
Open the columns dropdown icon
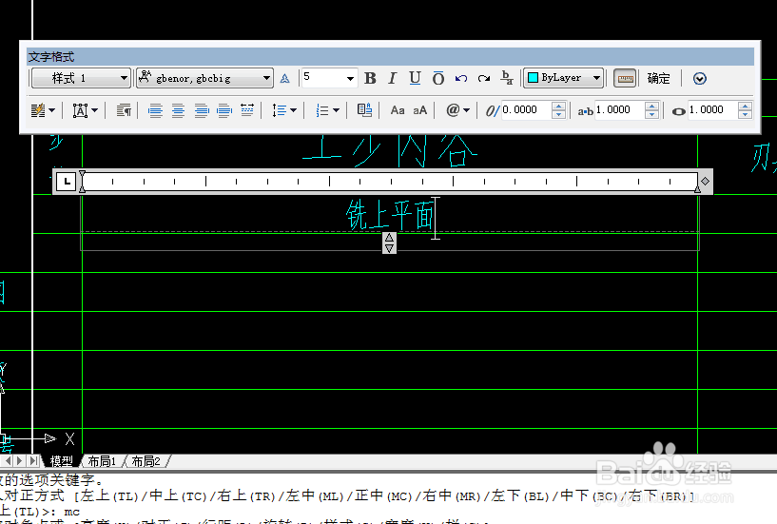[x=43, y=110]
